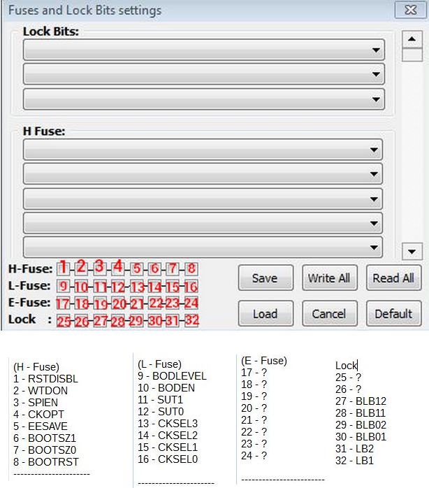Screen dimensions: 429x488
Task: Click the Save button
Action: click(266, 278)
